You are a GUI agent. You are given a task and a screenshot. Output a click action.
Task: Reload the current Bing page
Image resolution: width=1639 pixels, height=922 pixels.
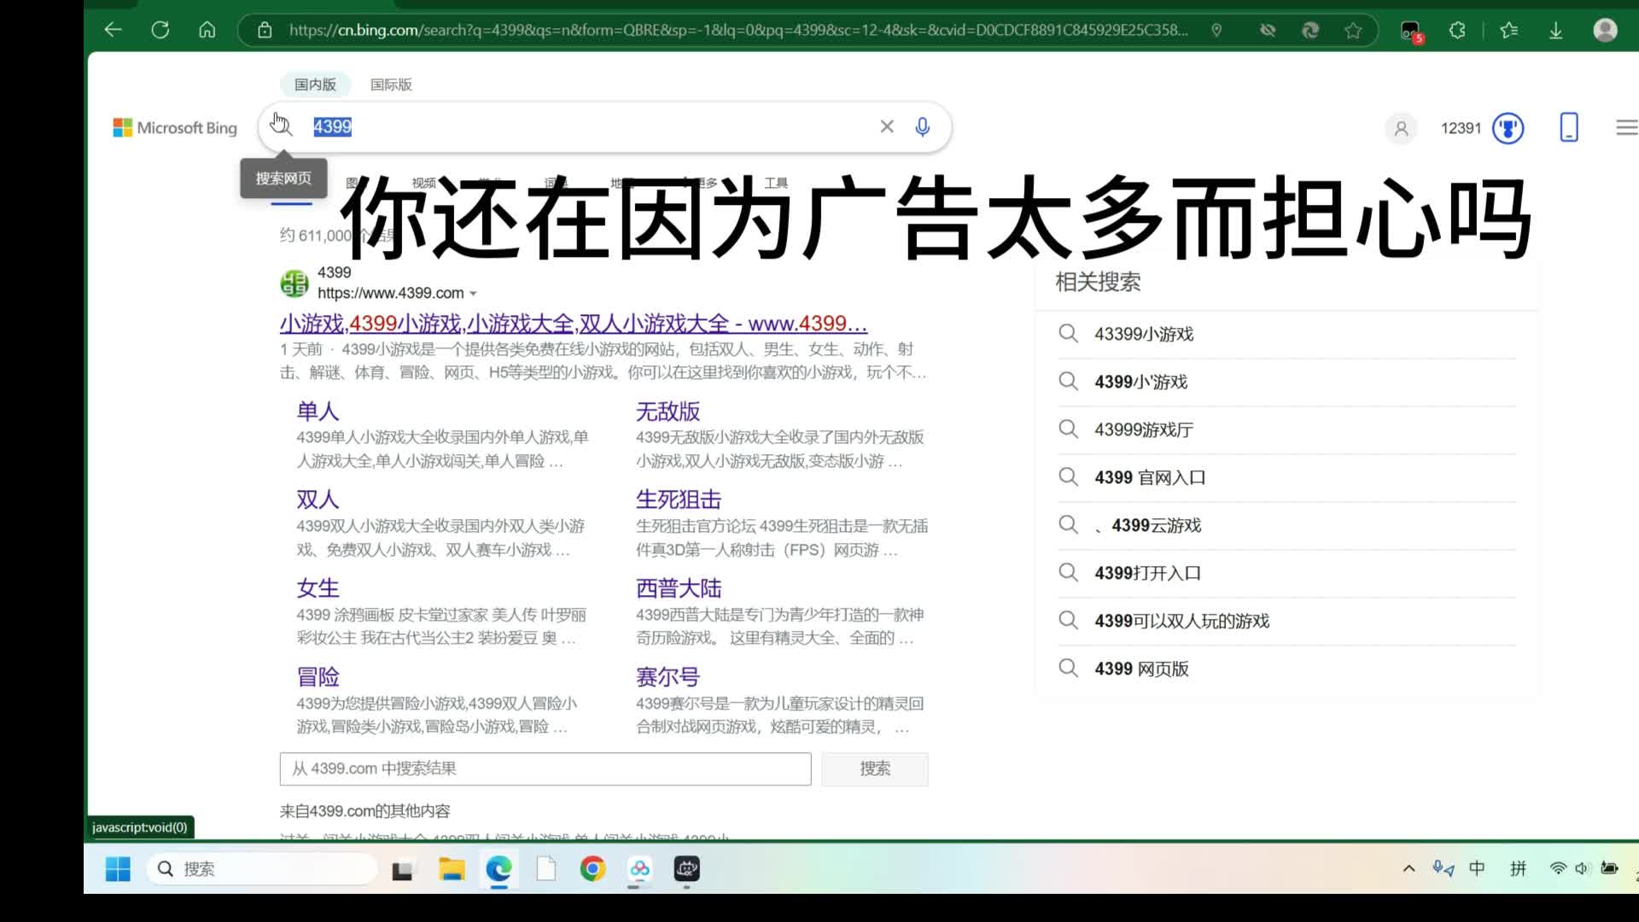point(160,30)
